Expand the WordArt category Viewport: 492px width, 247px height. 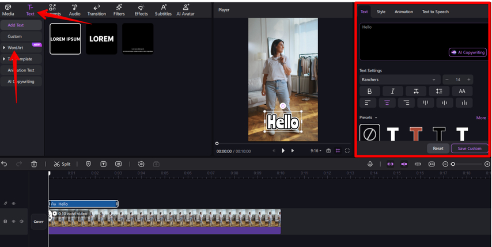[16, 47]
